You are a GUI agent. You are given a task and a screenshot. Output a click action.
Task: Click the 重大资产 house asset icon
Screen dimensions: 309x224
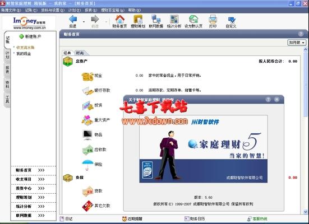pos(87,120)
